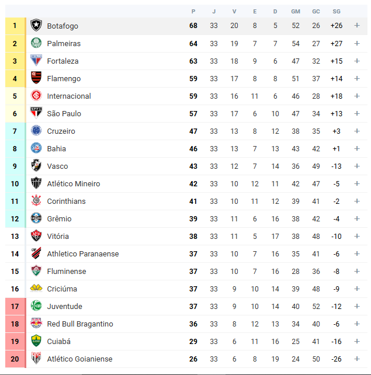Click the Criciúma club crest
This screenshot has width=371, height=375.
click(36, 288)
